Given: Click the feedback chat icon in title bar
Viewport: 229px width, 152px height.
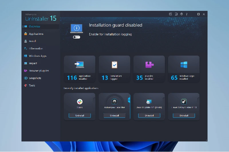Looking at the screenshot, I should (170, 14).
